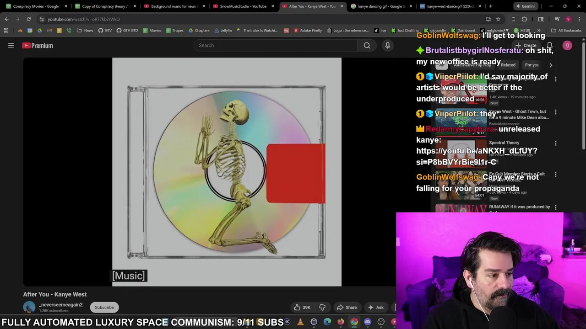
Task: Open Chrome from the taskbar
Action: [x=354, y=322]
